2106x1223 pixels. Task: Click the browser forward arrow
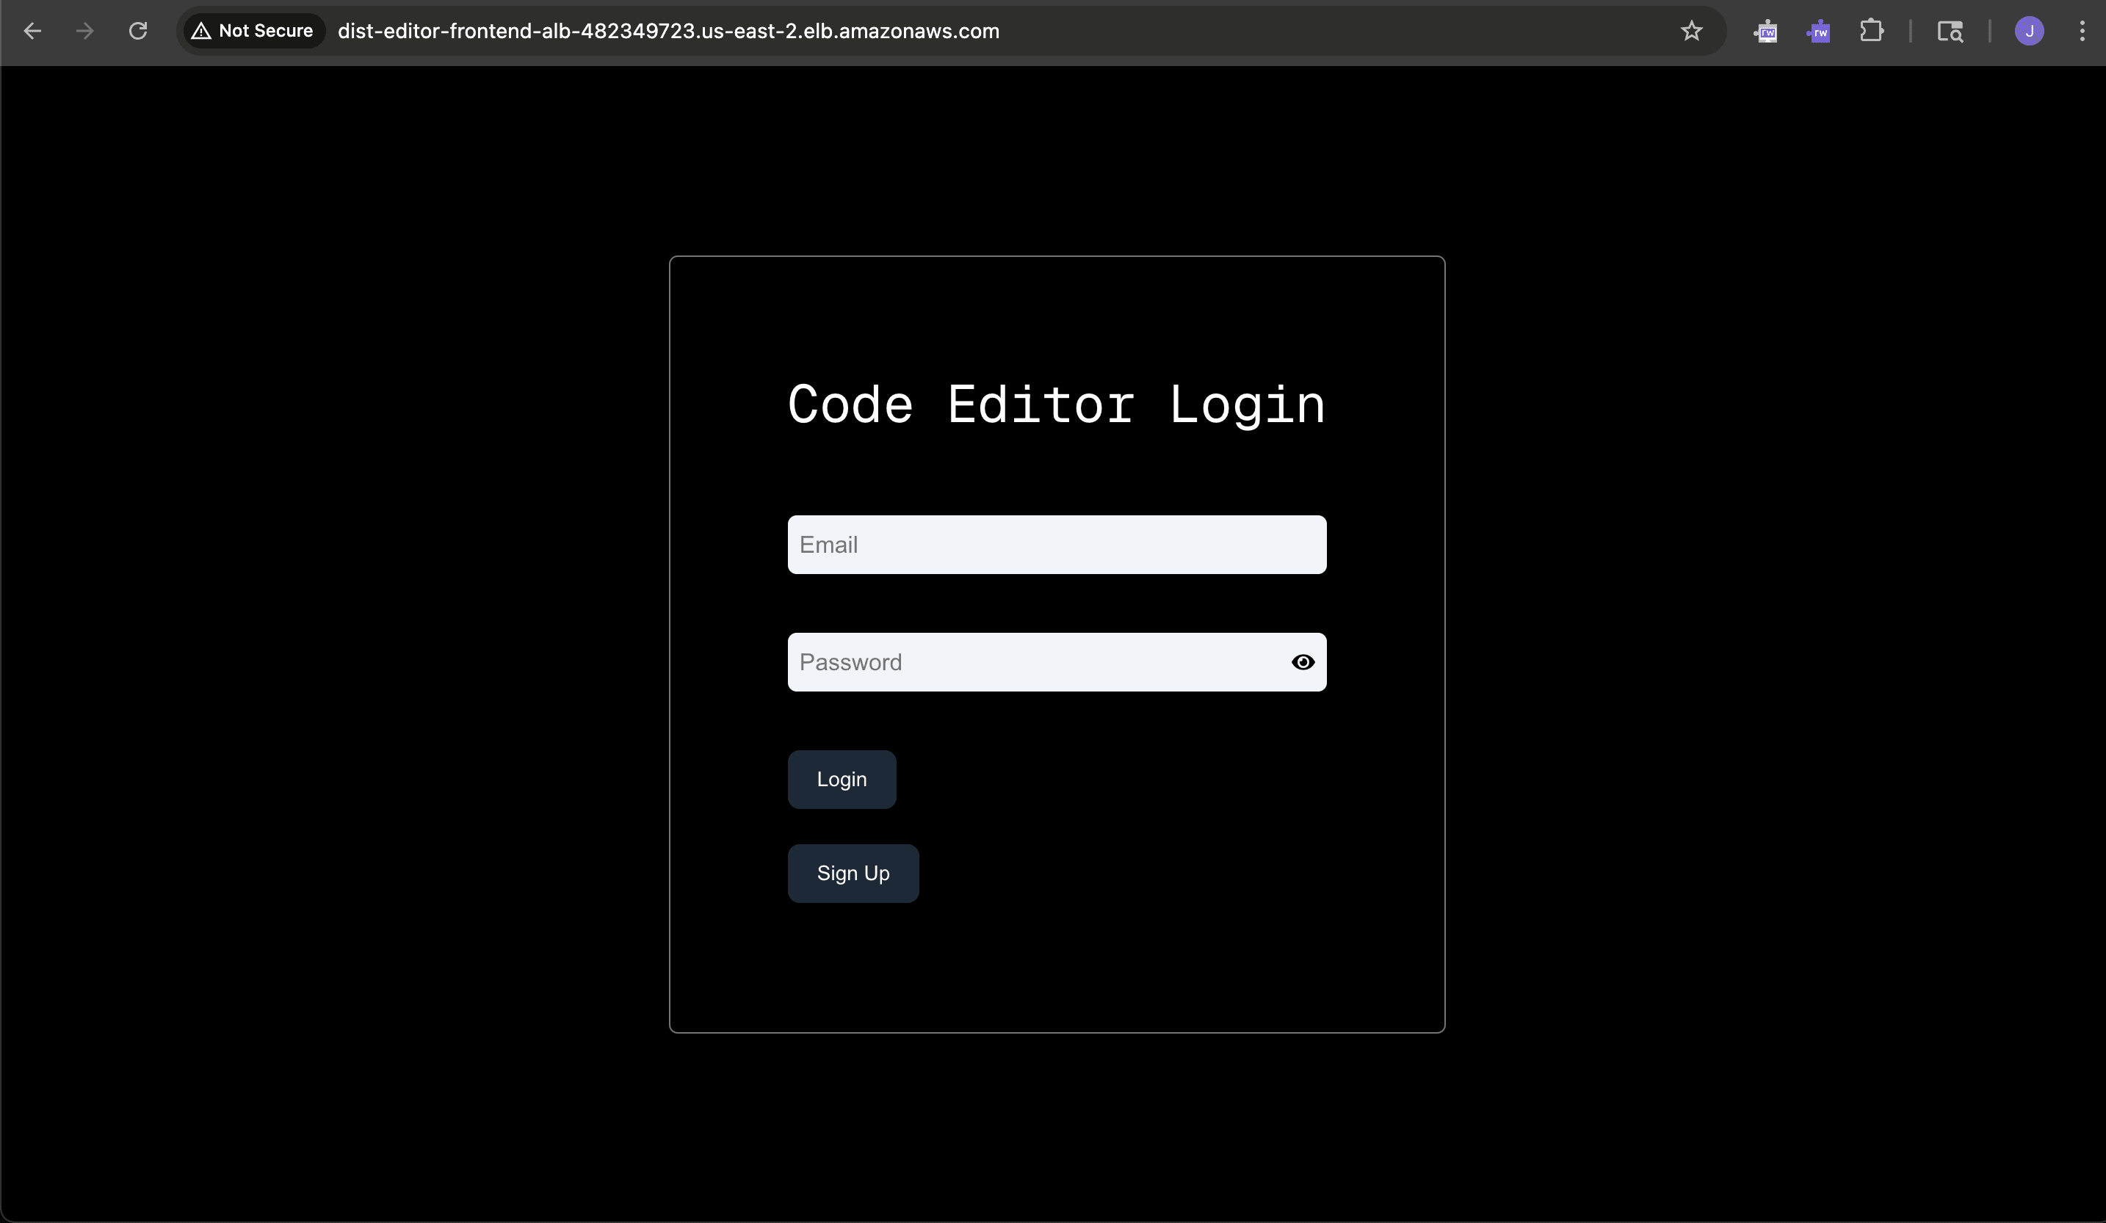[x=84, y=31]
